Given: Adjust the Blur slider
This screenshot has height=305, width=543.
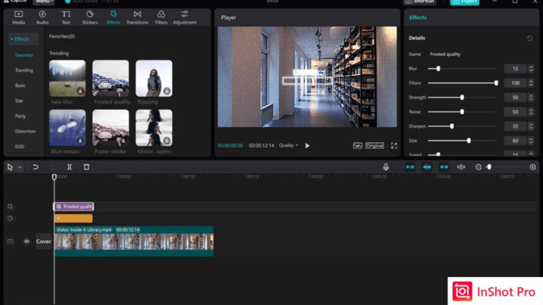Looking at the screenshot, I should [x=462, y=69].
